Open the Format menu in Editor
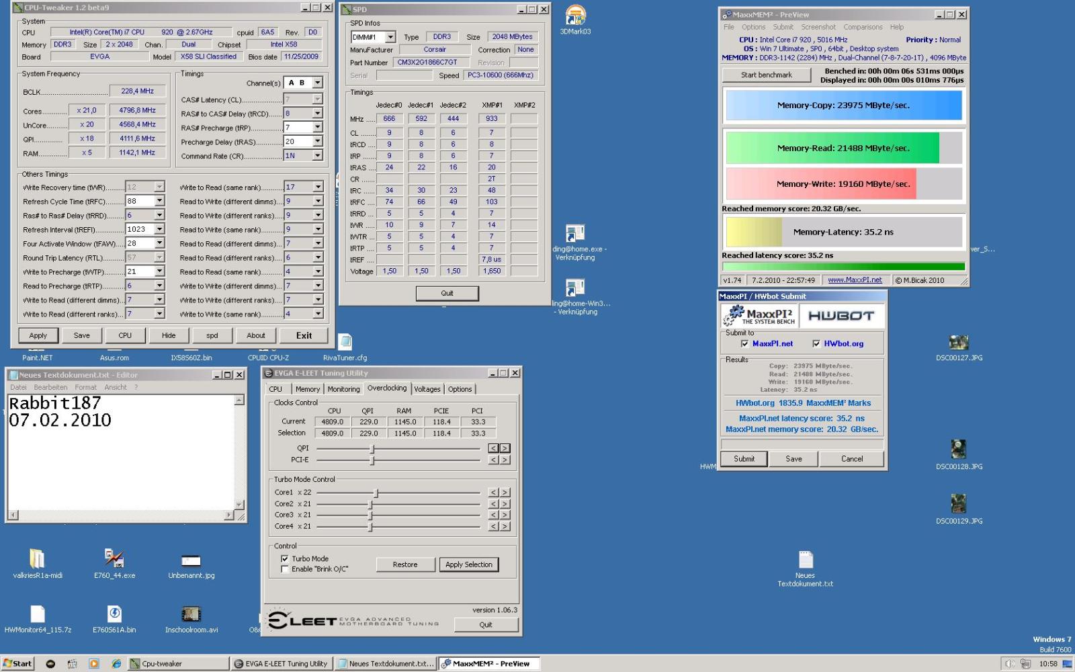 pos(85,387)
